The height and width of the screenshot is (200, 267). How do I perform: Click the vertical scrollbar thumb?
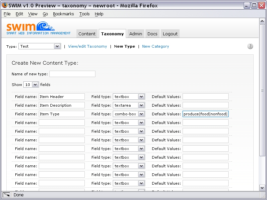pyautogui.click(x=262, y=90)
